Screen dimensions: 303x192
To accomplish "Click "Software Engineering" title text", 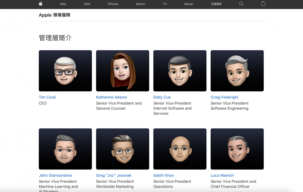I will pyautogui.click(x=230, y=108).
